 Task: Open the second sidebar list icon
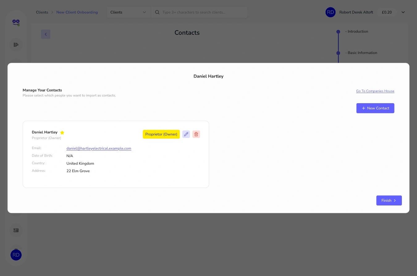[x=16, y=45]
